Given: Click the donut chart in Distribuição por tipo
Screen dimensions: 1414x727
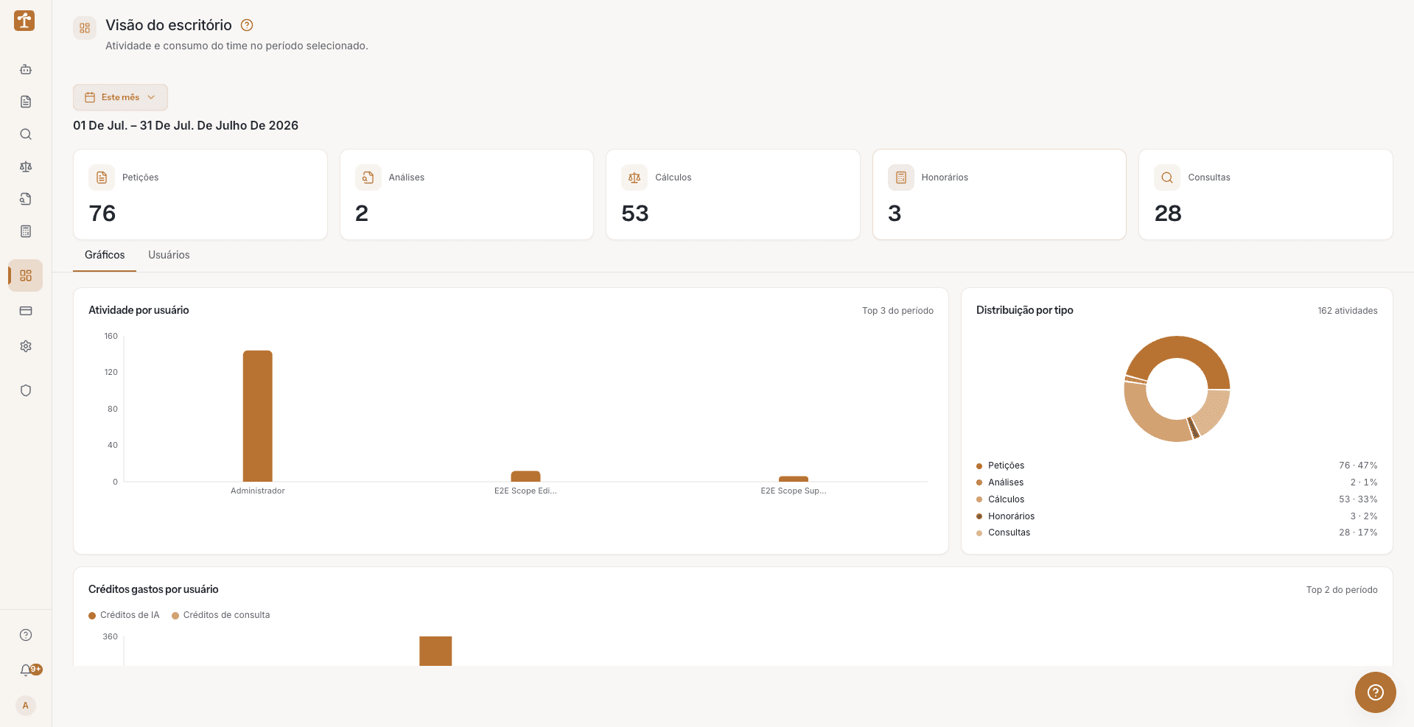Looking at the screenshot, I should (x=1177, y=389).
